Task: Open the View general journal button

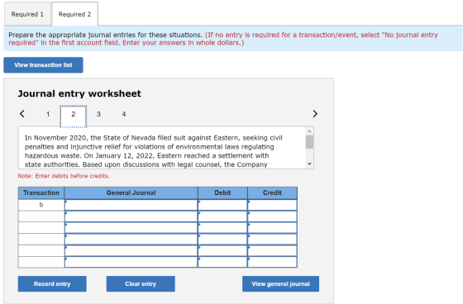Action: click(x=280, y=283)
